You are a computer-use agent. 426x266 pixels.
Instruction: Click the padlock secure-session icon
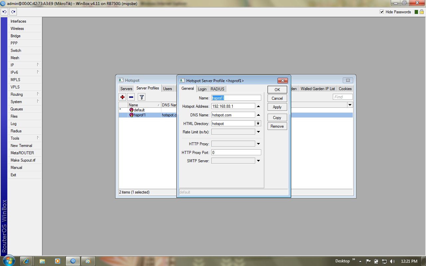(422, 12)
